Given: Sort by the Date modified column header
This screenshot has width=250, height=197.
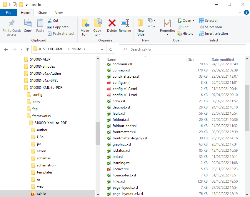Looking at the screenshot, I should pyautogui.click(x=223, y=60).
